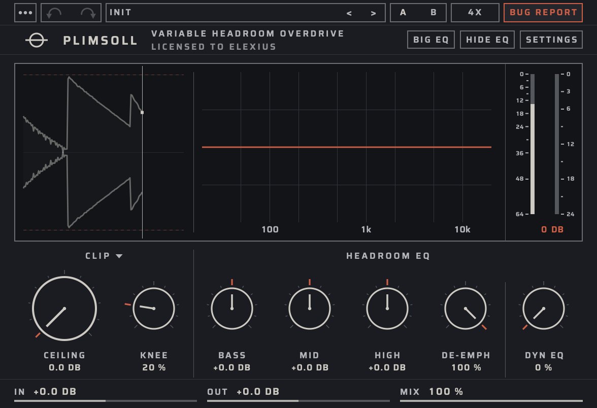Toggle the Big EQ view
The width and height of the screenshot is (597, 408).
tap(431, 40)
